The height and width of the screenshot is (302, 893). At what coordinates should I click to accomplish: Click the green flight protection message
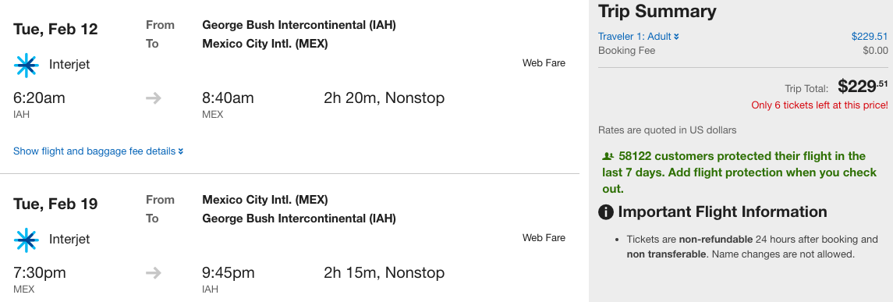(x=740, y=172)
